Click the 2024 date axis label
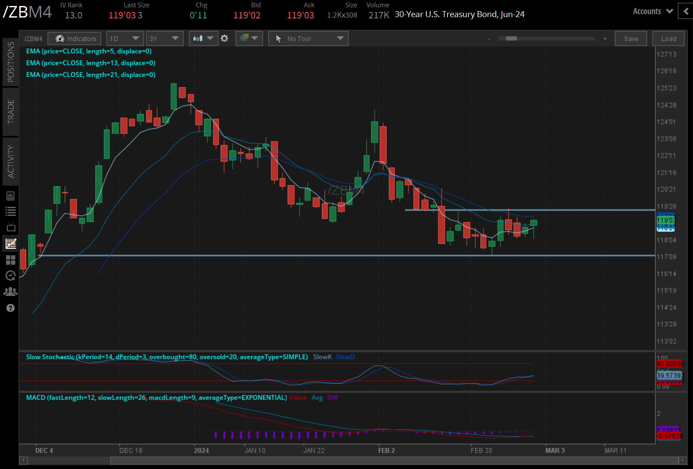693x469 pixels. tap(201, 451)
